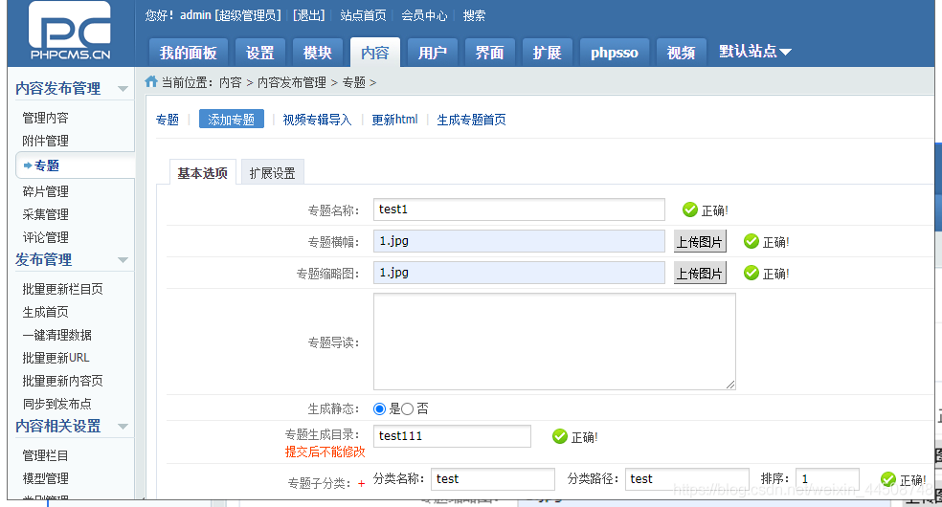Viewport: 942px width, 507px height.
Task: Open the 模块 top menu
Action: click(318, 53)
